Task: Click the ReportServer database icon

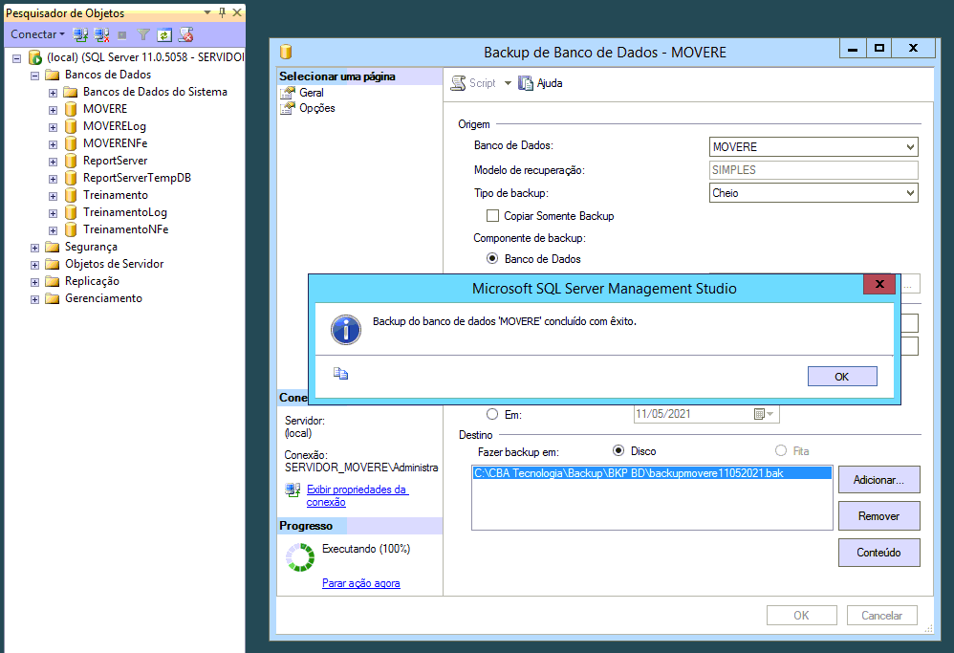Action: [x=71, y=161]
